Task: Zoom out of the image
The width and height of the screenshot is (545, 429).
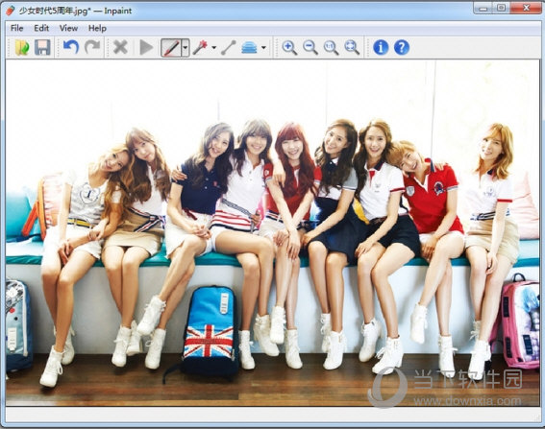Action: [310, 47]
